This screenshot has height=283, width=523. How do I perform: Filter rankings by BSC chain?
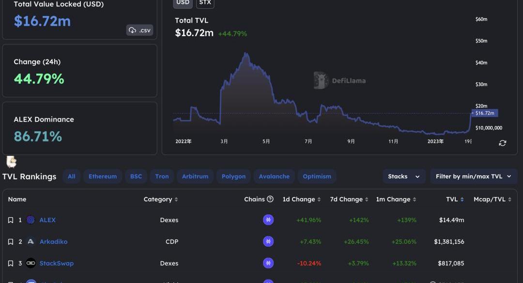(136, 176)
